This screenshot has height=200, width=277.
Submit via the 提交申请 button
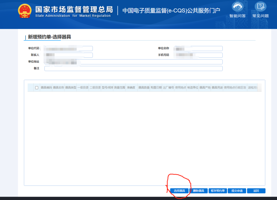(237, 191)
